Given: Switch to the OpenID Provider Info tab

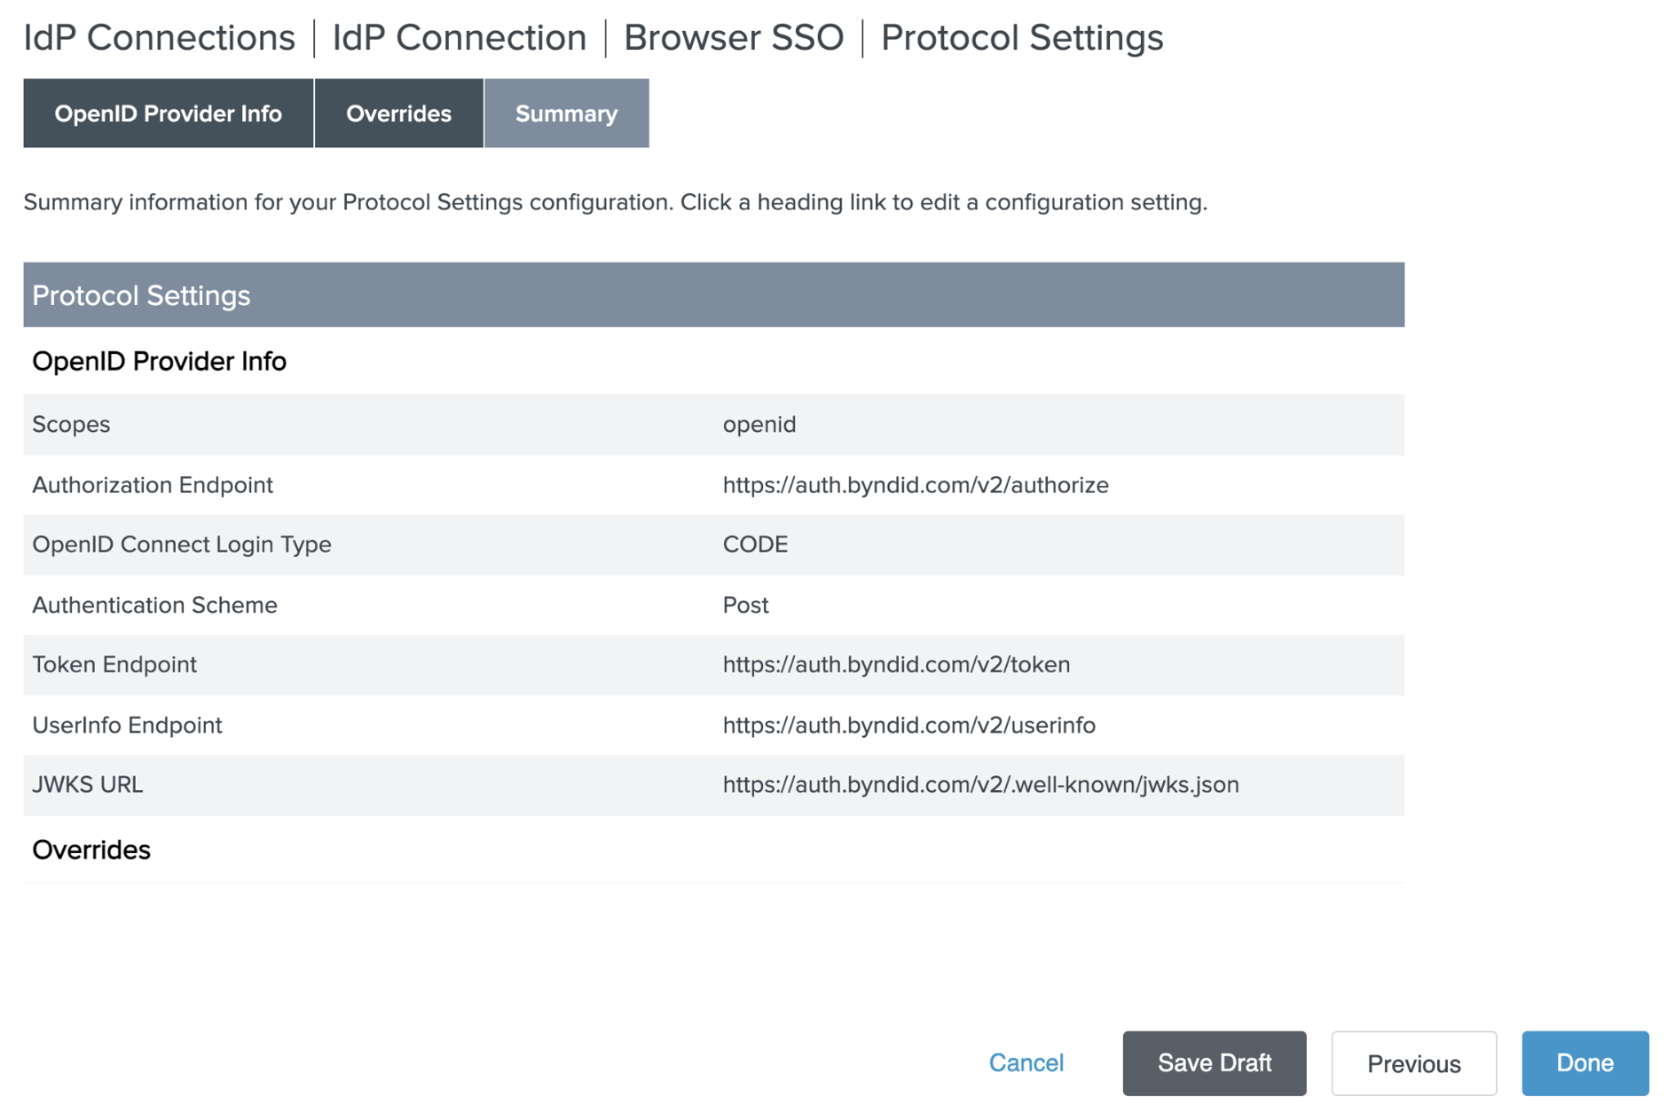Looking at the screenshot, I should (x=168, y=114).
